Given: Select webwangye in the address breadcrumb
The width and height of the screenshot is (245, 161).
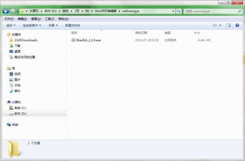Looking at the screenshot, I should [x=131, y=11].
